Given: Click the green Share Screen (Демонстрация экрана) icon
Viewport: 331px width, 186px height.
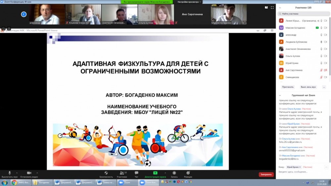Looking at the screenshot, I should click(155, 173).
